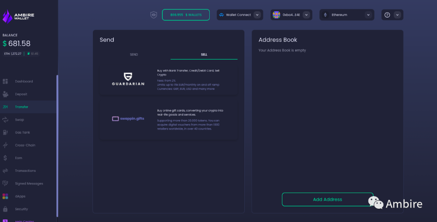Click the dApps colored squares icon
Screen dimensions: 437x222
click(5, 196)
